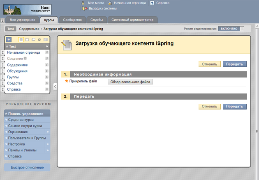Image resolution: width=259 pixels, height=180 pixels.
Task: Click the reorder handle next to Средства
Action: click(2, 83)
